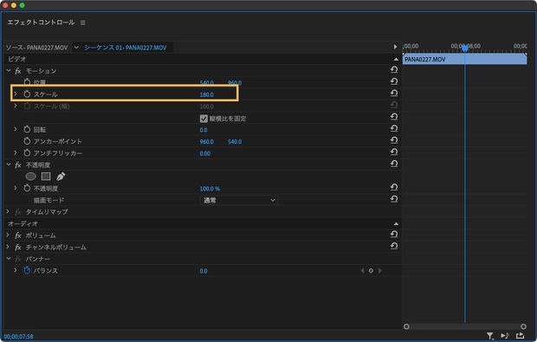Reset the アンチフリッカー parameter
The width and height of the screenshot is (537, 342).
[394, 152]
